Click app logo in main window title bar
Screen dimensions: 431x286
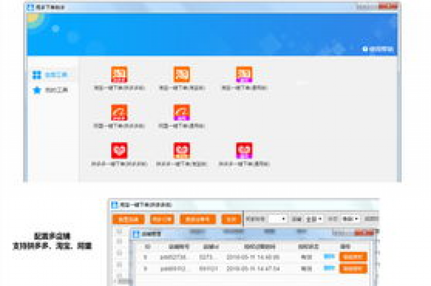30,7
